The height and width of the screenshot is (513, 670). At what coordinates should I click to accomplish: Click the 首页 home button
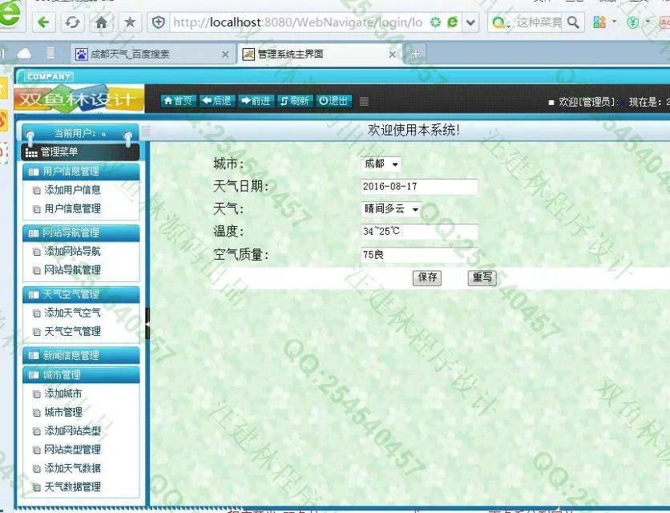pos(178,101)
